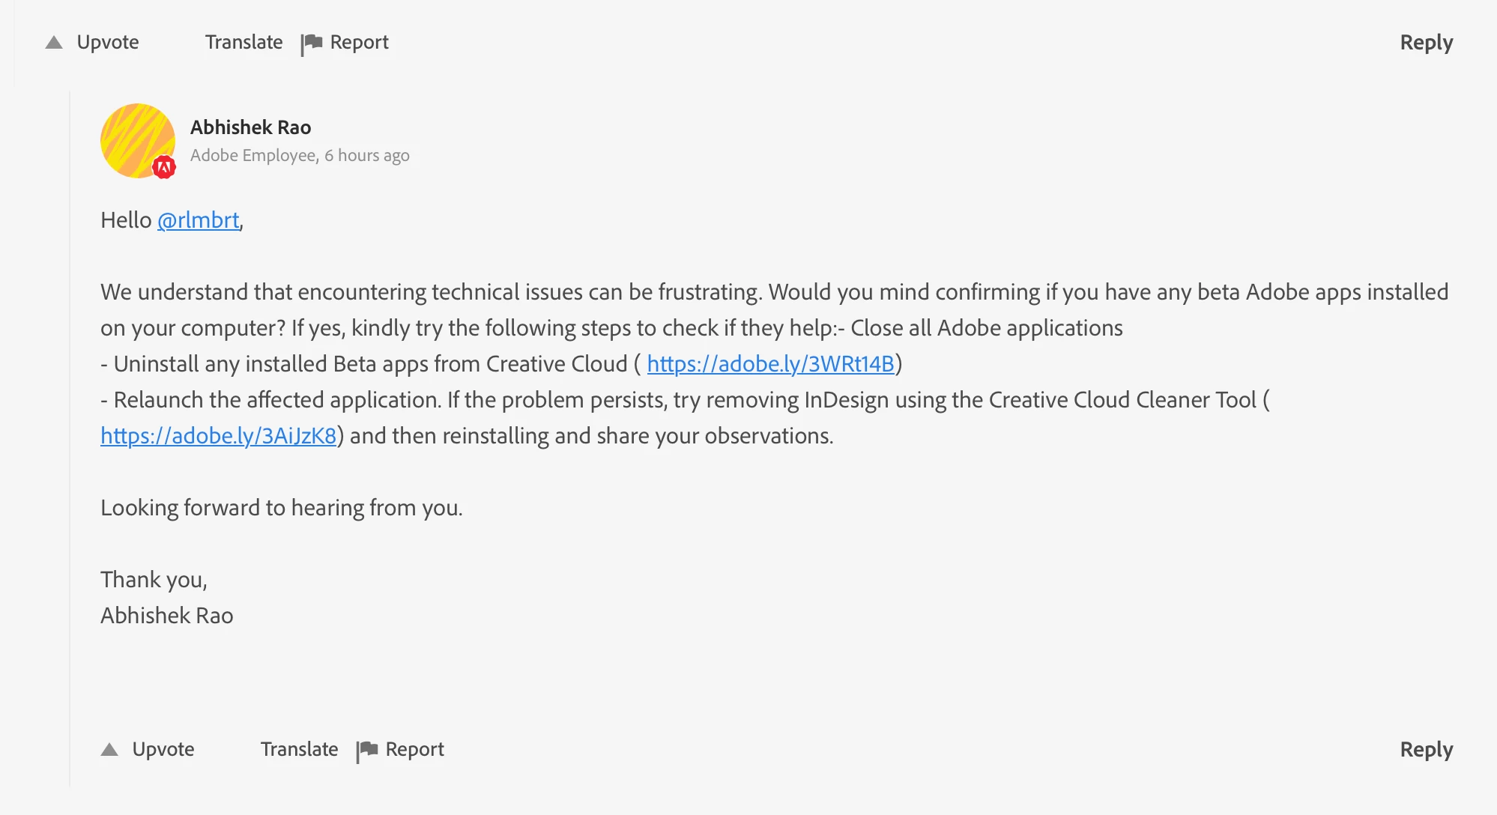Translate Abhishek Rao's reply
This screenshot has width=1497, height=815.
(x=299, y=750)
